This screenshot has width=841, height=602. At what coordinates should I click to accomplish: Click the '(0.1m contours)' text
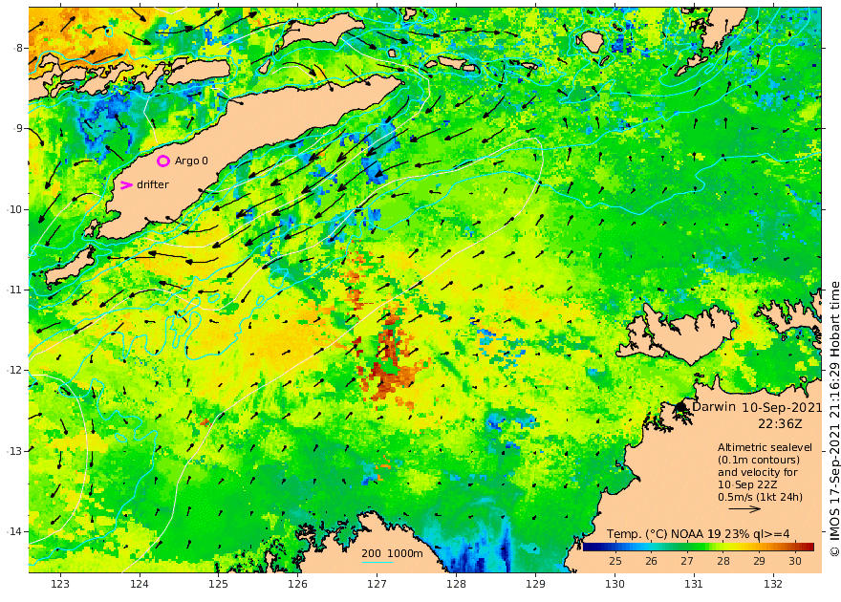pos(759,460)
